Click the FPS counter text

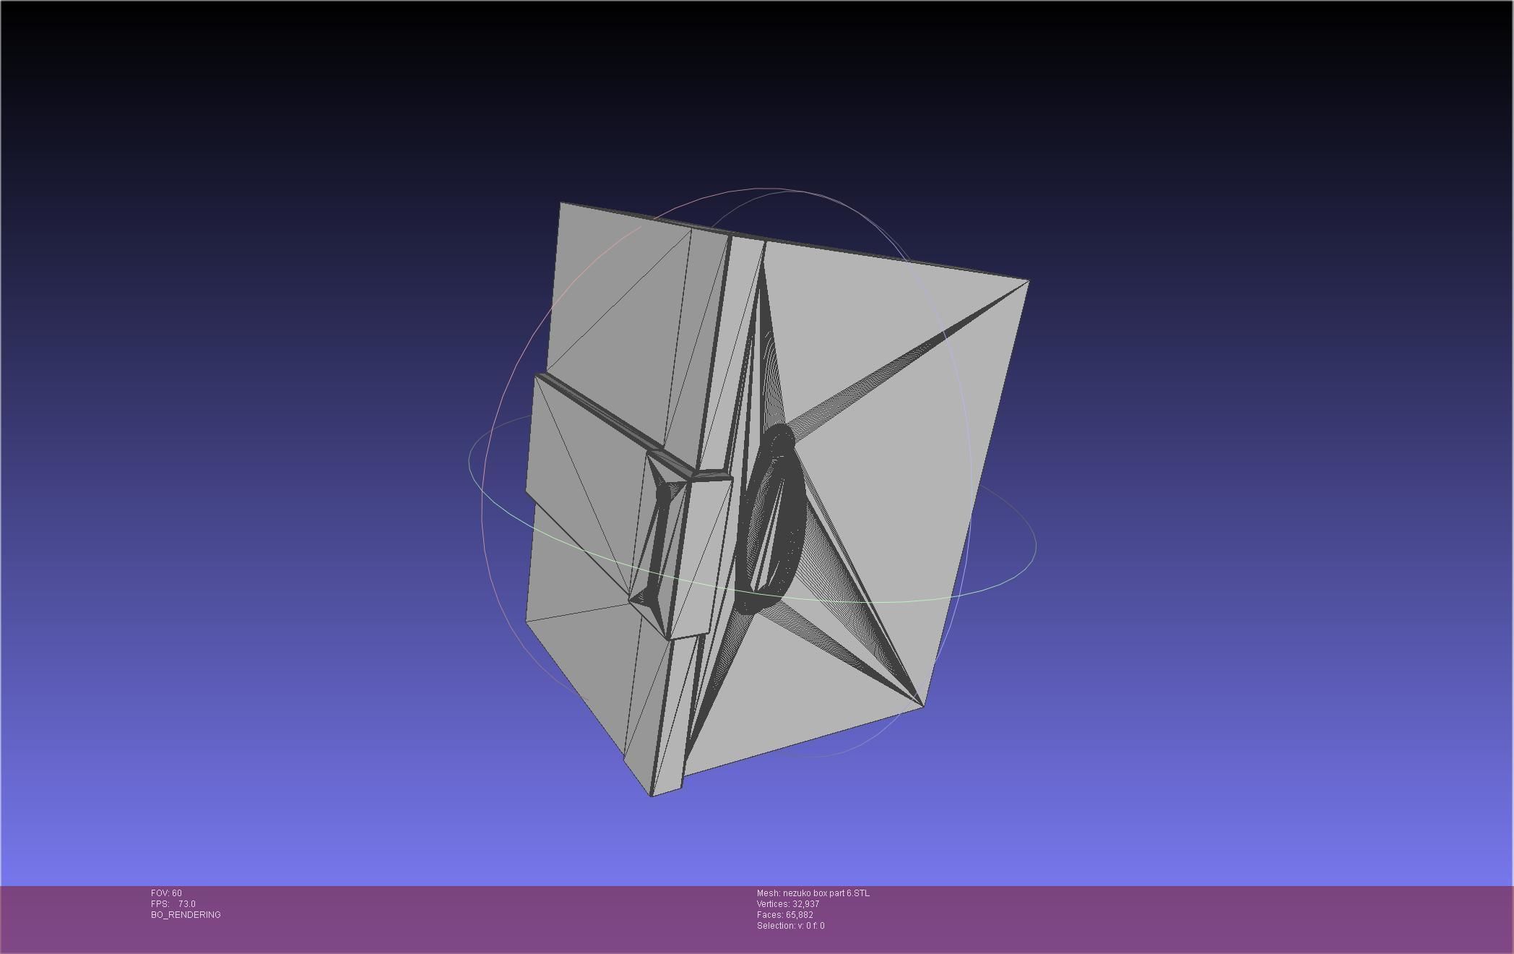click(173, 904)
